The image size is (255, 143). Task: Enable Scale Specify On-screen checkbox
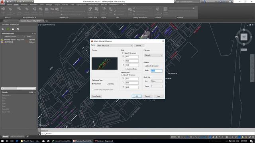tap(123, 53)
